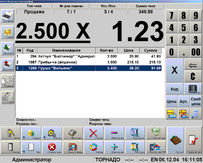Click the Арт. button
This screenshot has width=203, height=163.
183,101
